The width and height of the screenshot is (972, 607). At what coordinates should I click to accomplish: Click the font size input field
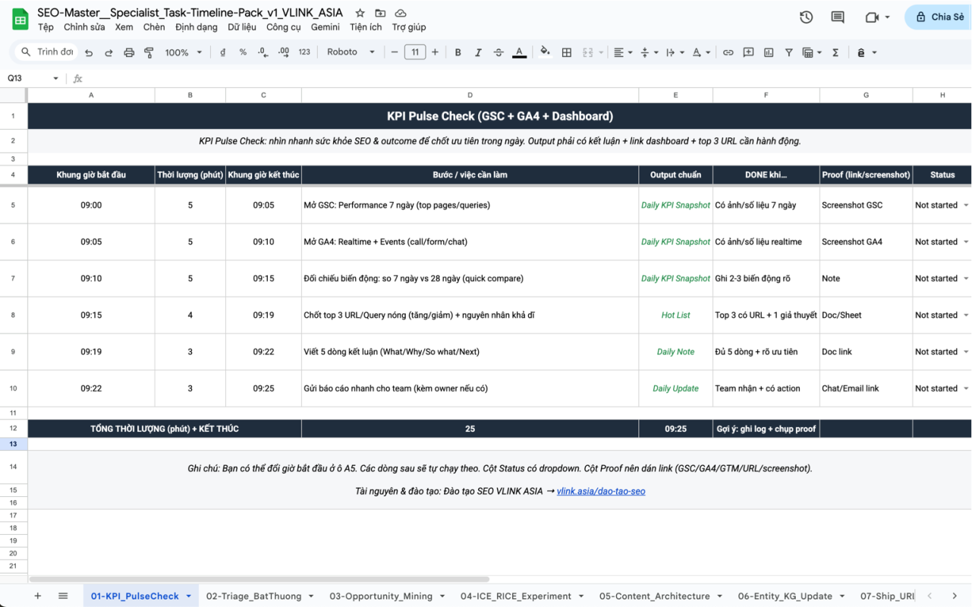click(x=415, y=52)
